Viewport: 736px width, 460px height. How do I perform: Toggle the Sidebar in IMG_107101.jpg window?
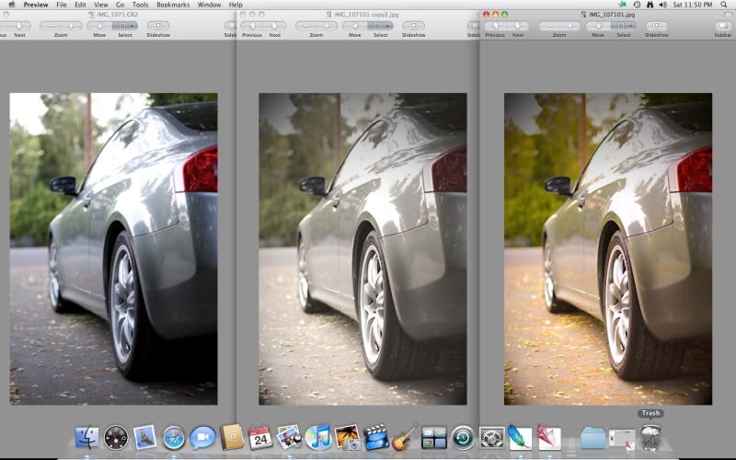coord(722,26)
